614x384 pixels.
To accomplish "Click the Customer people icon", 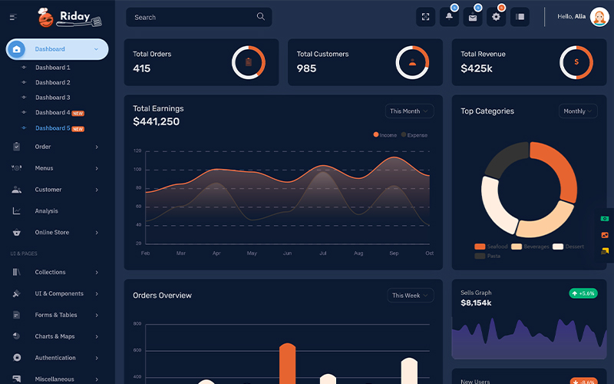I will pos(16,190).
